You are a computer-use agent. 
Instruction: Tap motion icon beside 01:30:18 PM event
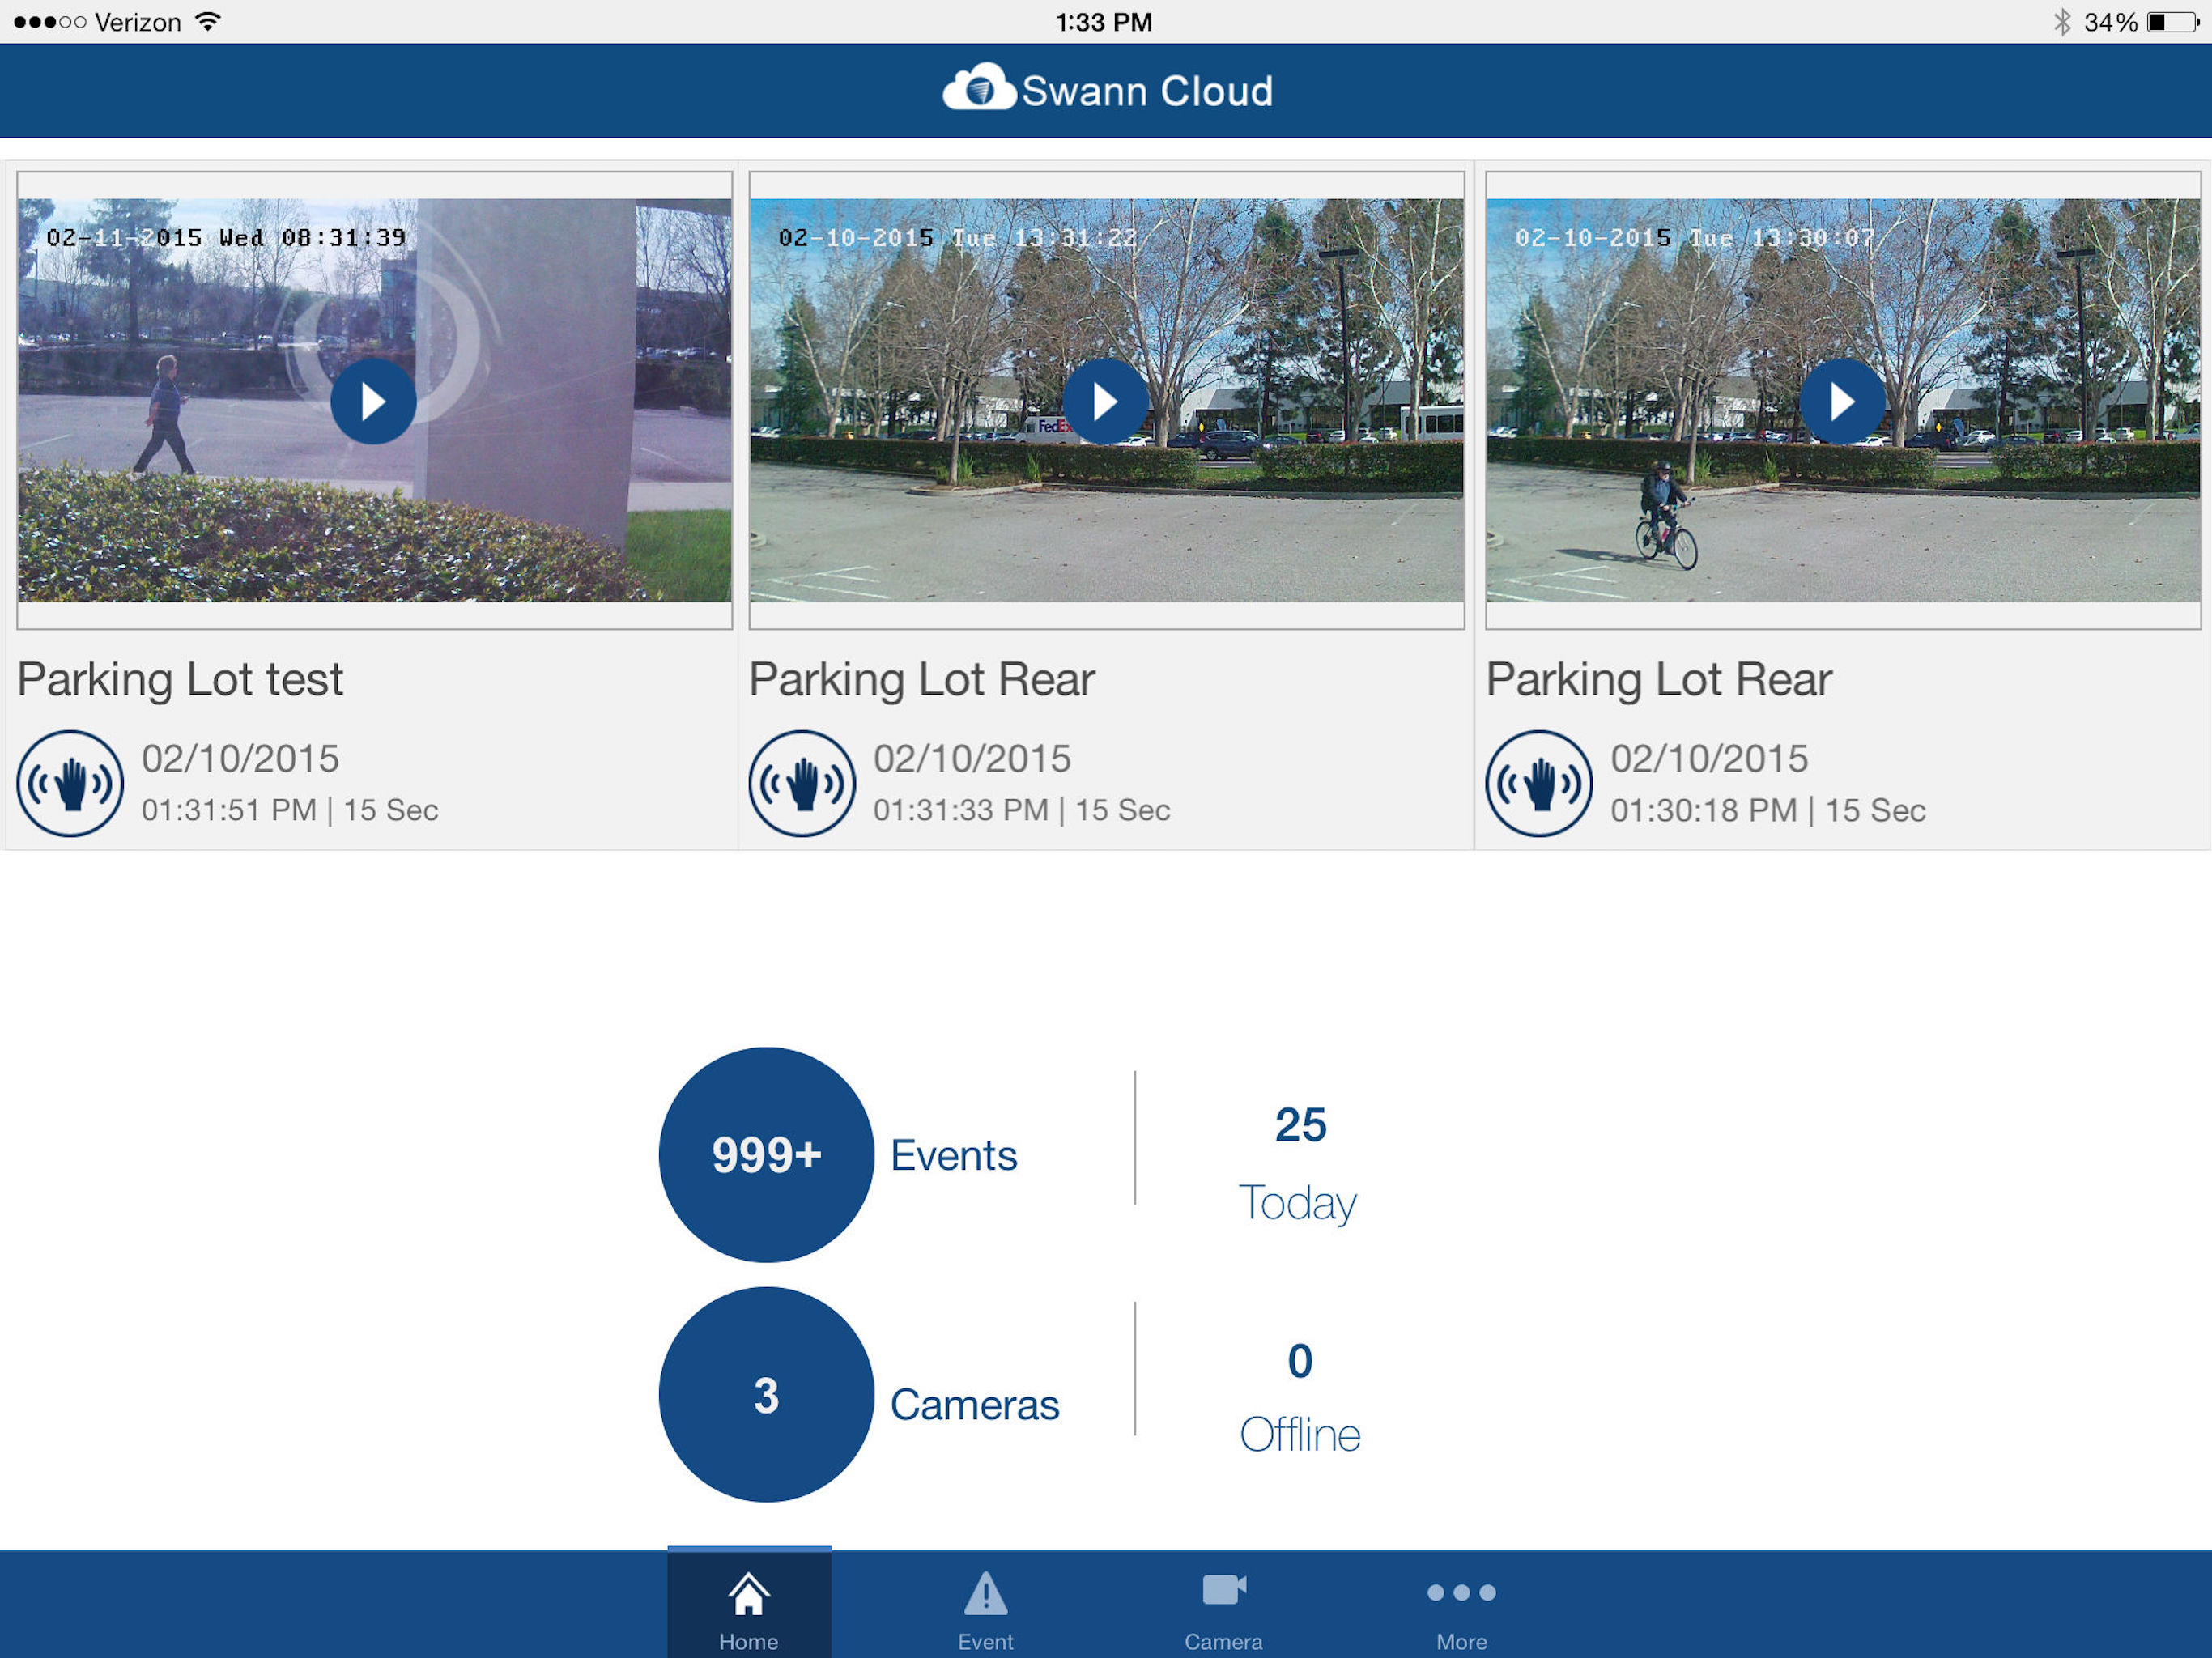pos(1538,783)
